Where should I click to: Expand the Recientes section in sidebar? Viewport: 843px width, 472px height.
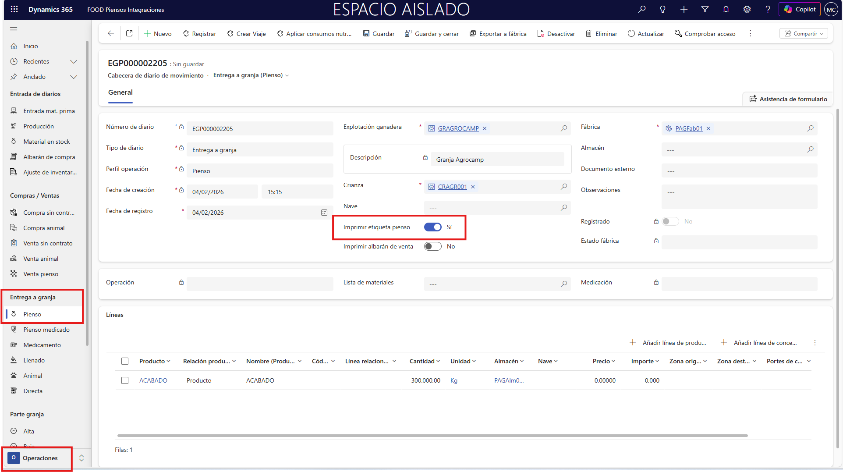74,61
